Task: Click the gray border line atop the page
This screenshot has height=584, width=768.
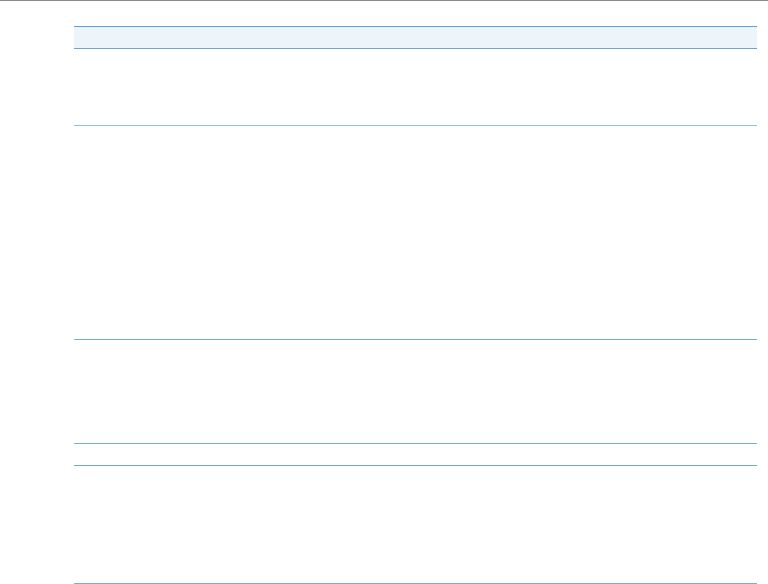Action: pyautogui.click(x=384, y=1)
